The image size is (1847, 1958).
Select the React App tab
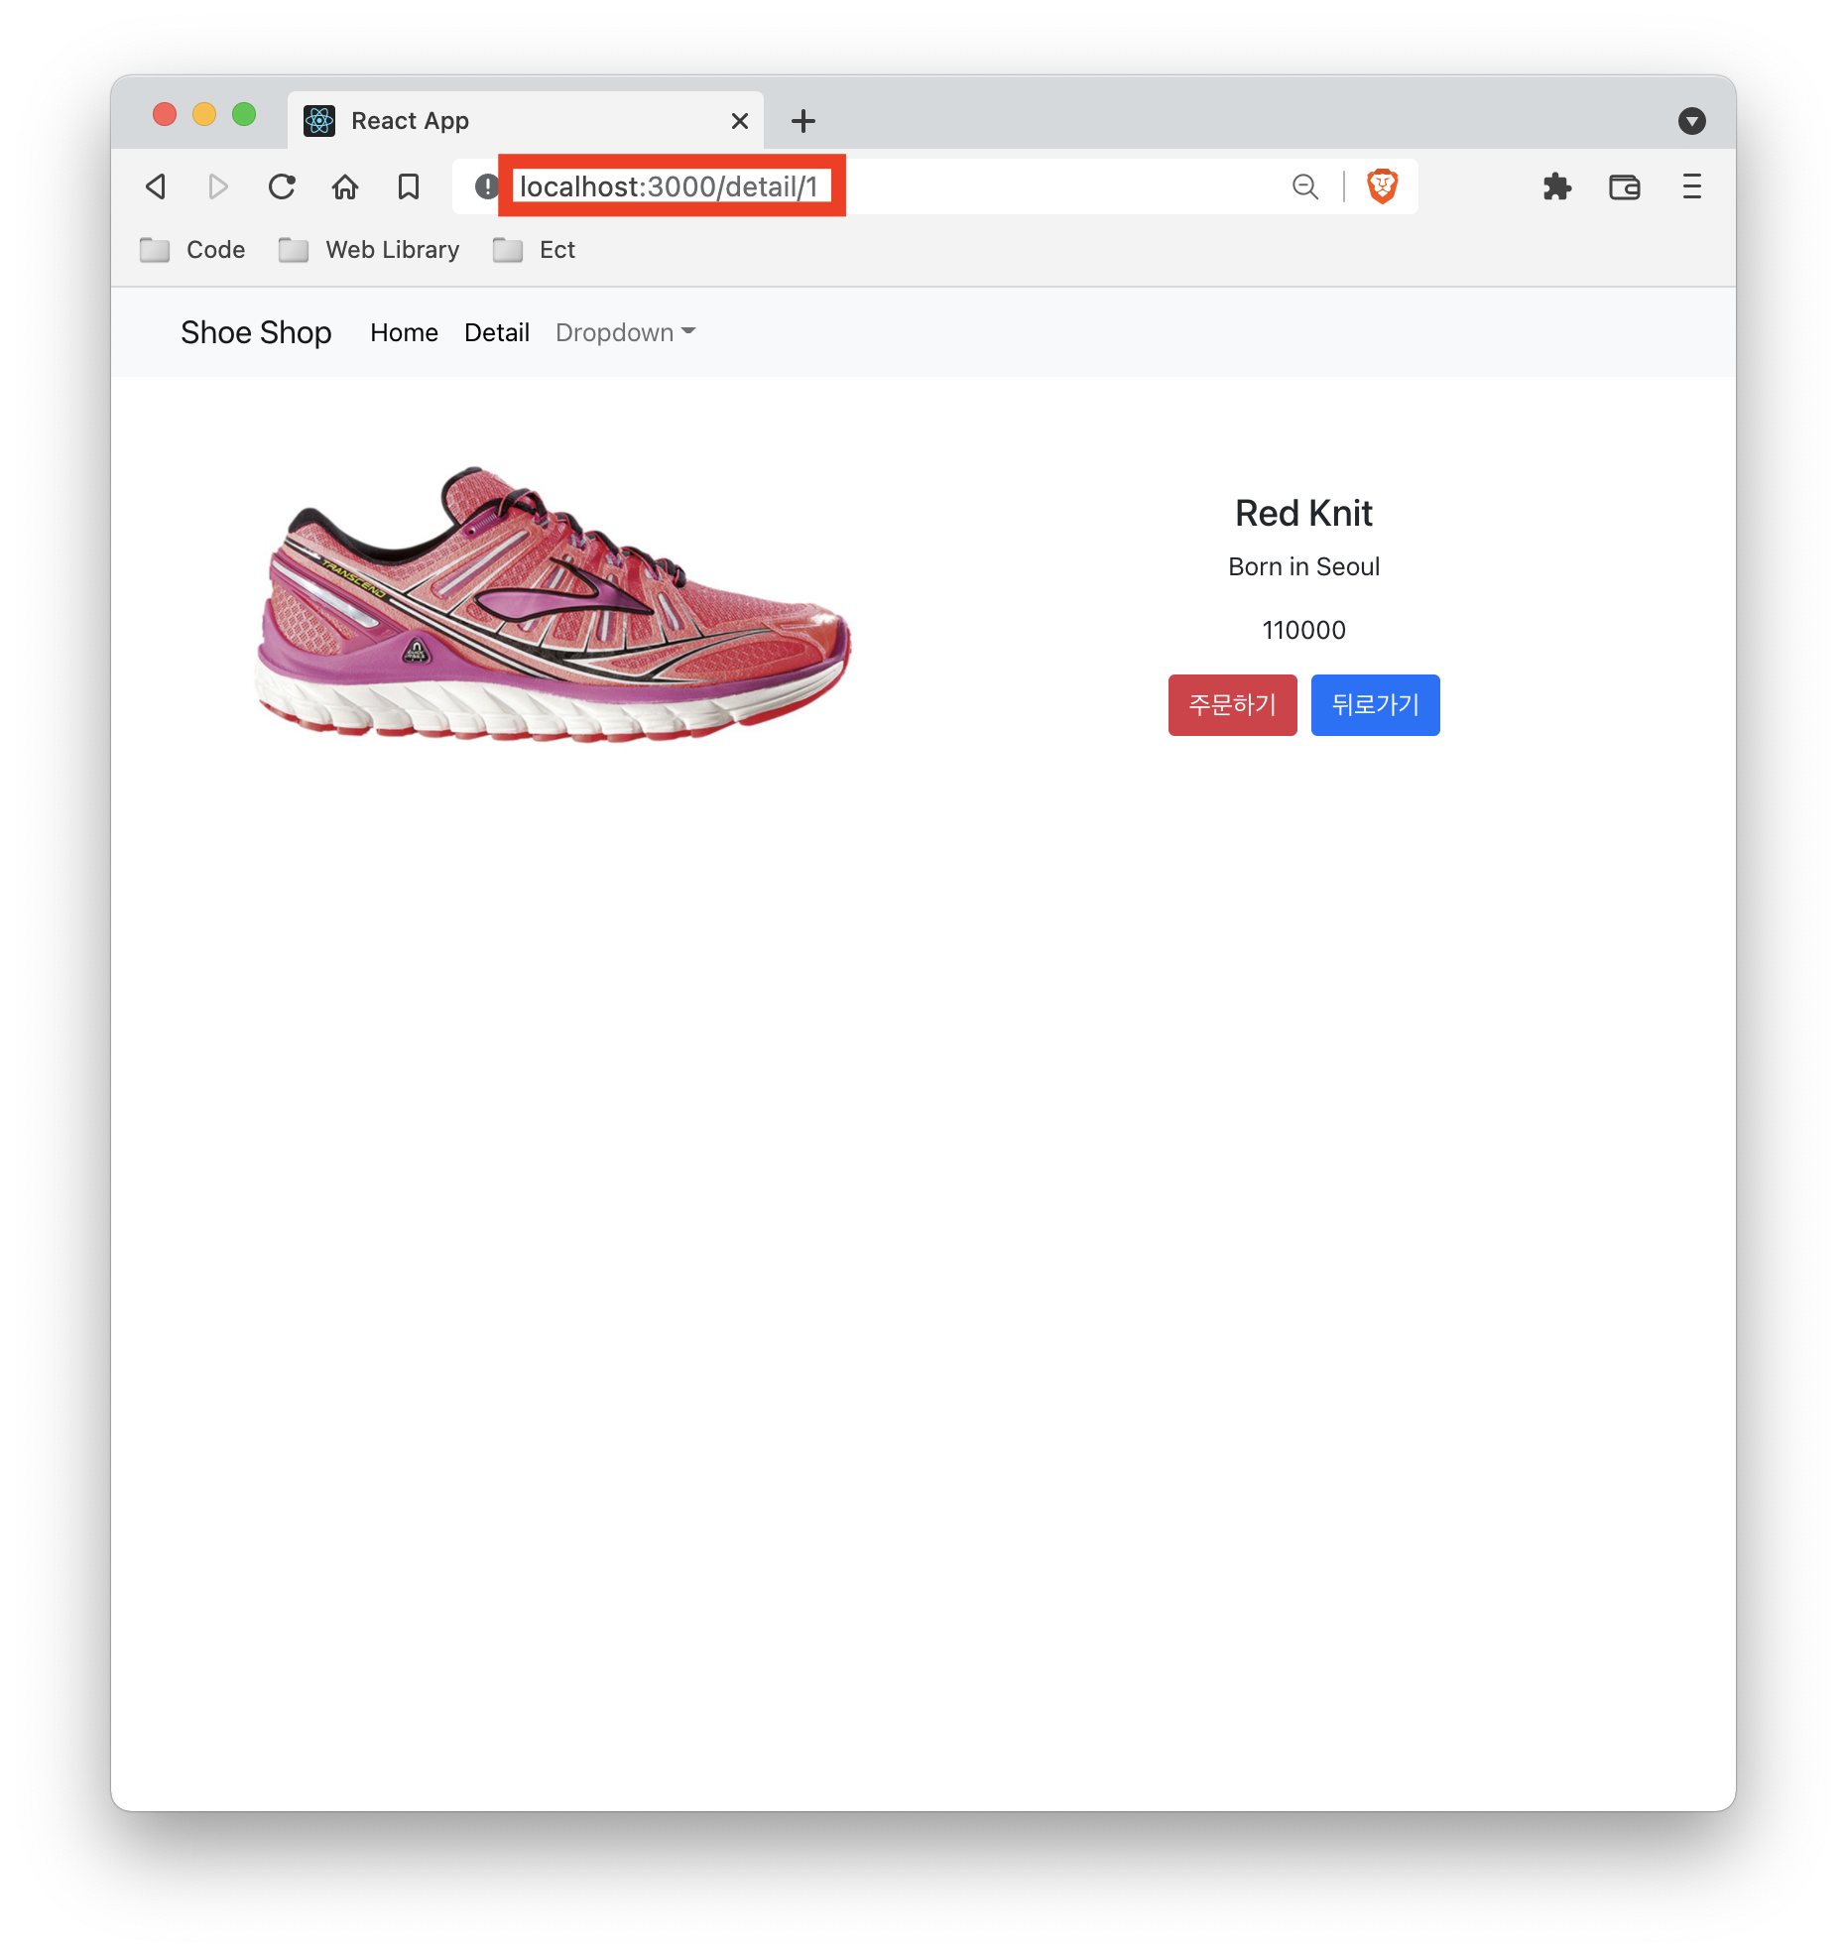pyautogui.click(x=526, y=121)
